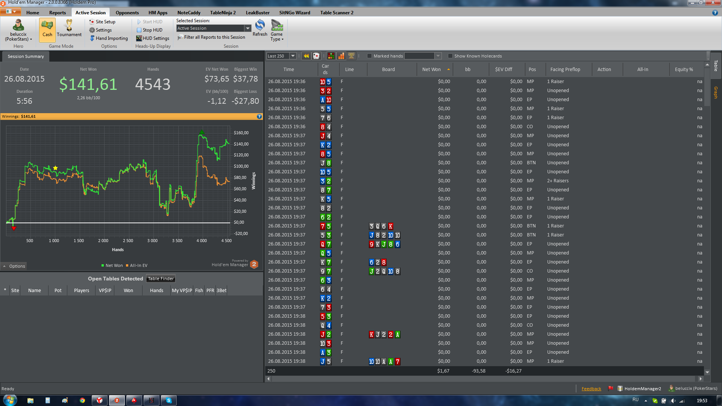Open PokerStars from the taskbar
Viewport: 722px width, 406px height.
pos(134,400)
